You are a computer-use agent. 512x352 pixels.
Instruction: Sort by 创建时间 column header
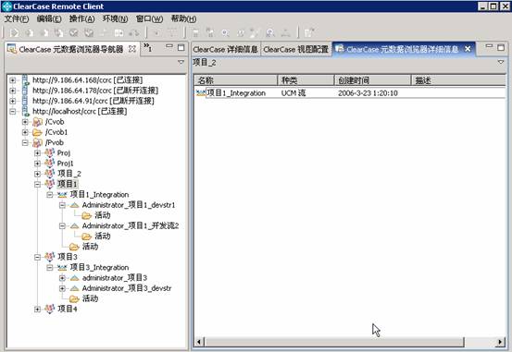click(372, 80)
